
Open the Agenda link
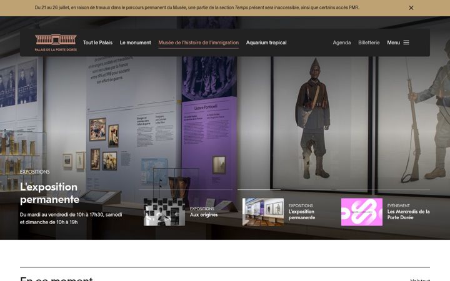tap(341, 42)
